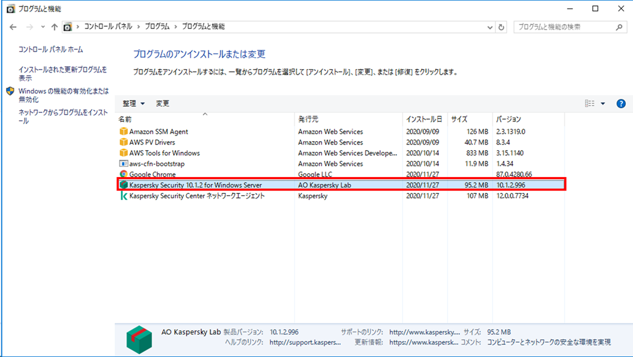Expand the chevron after コントロール パネル breadcrumb
Viewport: 633px width, 357px height.
[138, 26]
